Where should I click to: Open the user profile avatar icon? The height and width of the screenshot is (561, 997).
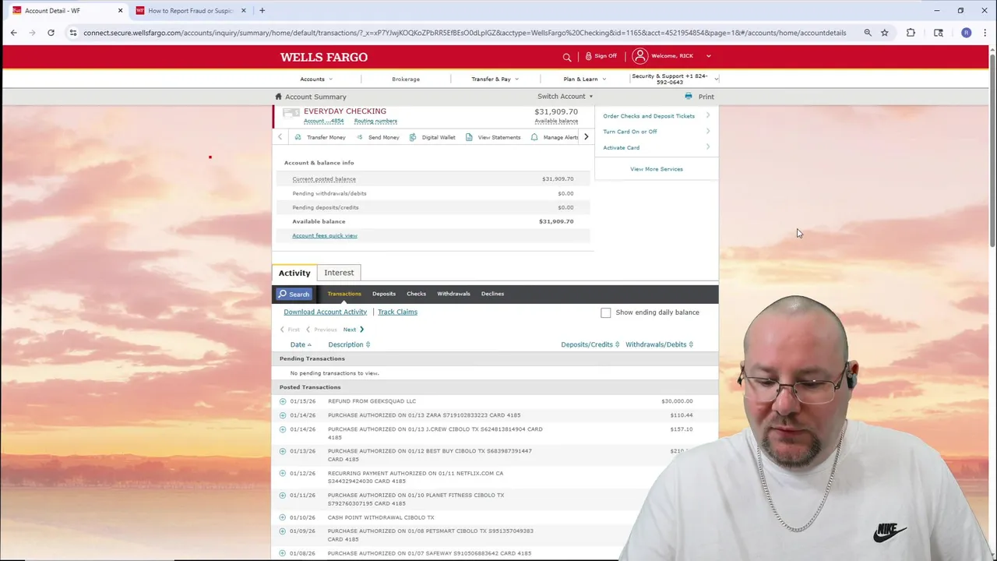point(639,56)
